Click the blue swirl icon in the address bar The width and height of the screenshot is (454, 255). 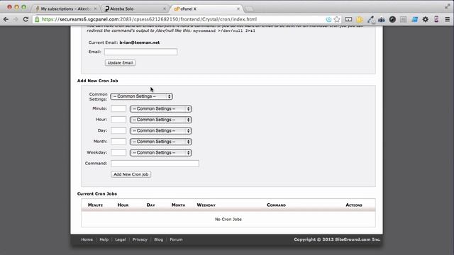click(x=328, y=19)
